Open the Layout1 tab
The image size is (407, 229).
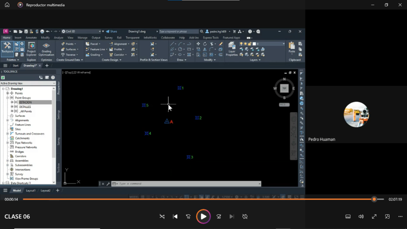coord(31,190)
